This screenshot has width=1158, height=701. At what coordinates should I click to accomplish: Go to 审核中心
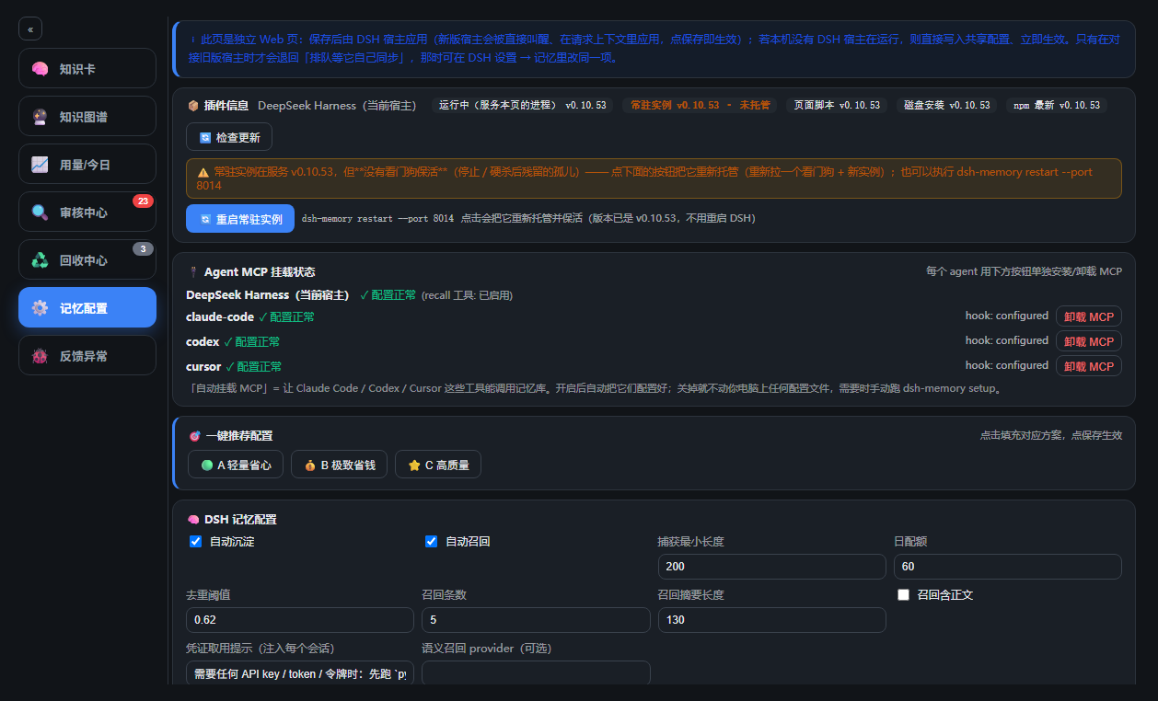click(87, 212)
